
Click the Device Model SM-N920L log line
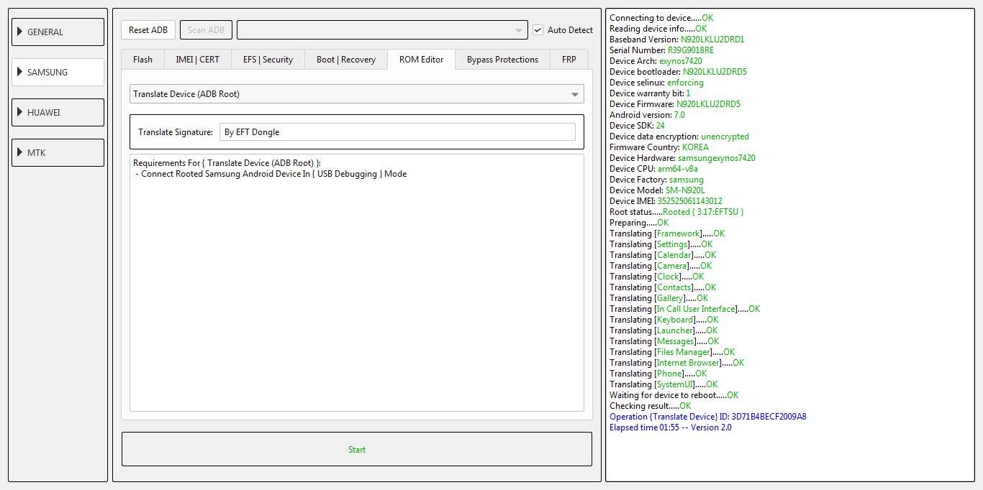[657, 190]
